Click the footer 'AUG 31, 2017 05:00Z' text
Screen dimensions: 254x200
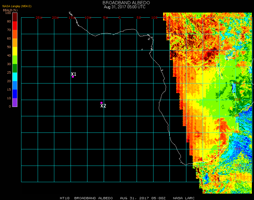[143, 198]
